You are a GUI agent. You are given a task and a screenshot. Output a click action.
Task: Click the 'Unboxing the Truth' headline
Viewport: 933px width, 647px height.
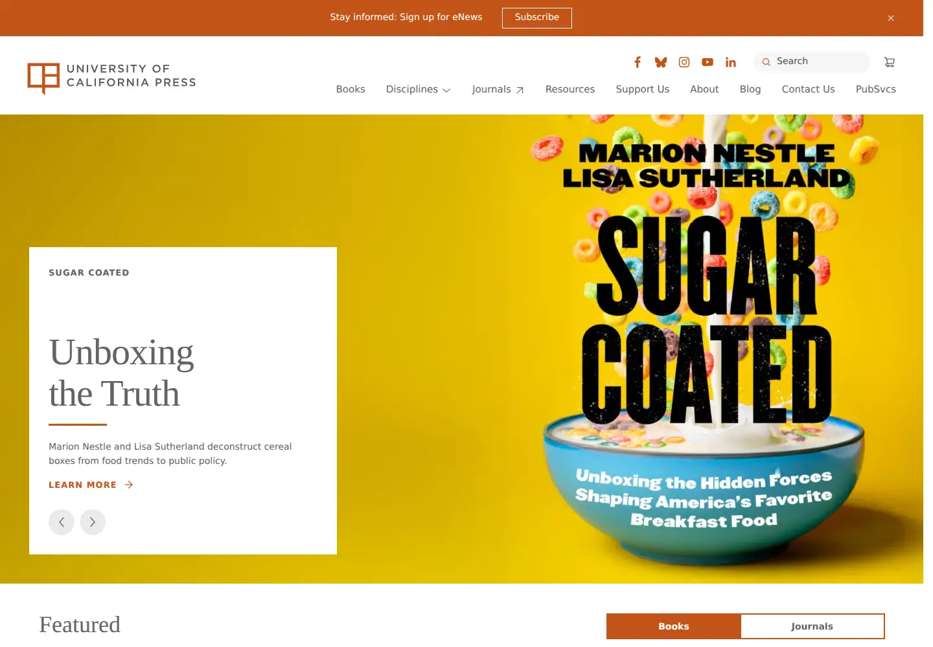coord(121,373)
